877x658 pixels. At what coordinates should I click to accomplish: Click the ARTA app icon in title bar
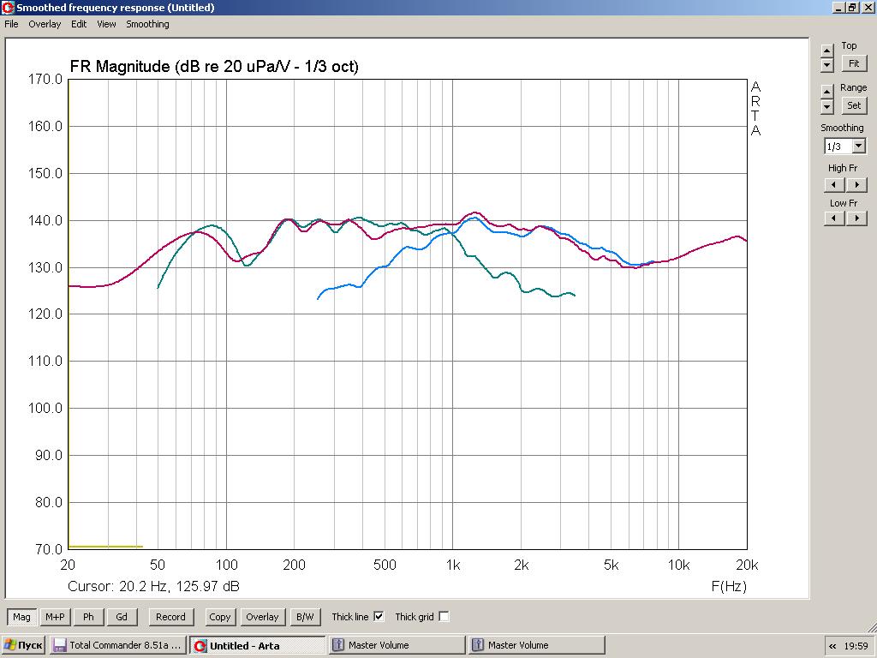[8, 7]
